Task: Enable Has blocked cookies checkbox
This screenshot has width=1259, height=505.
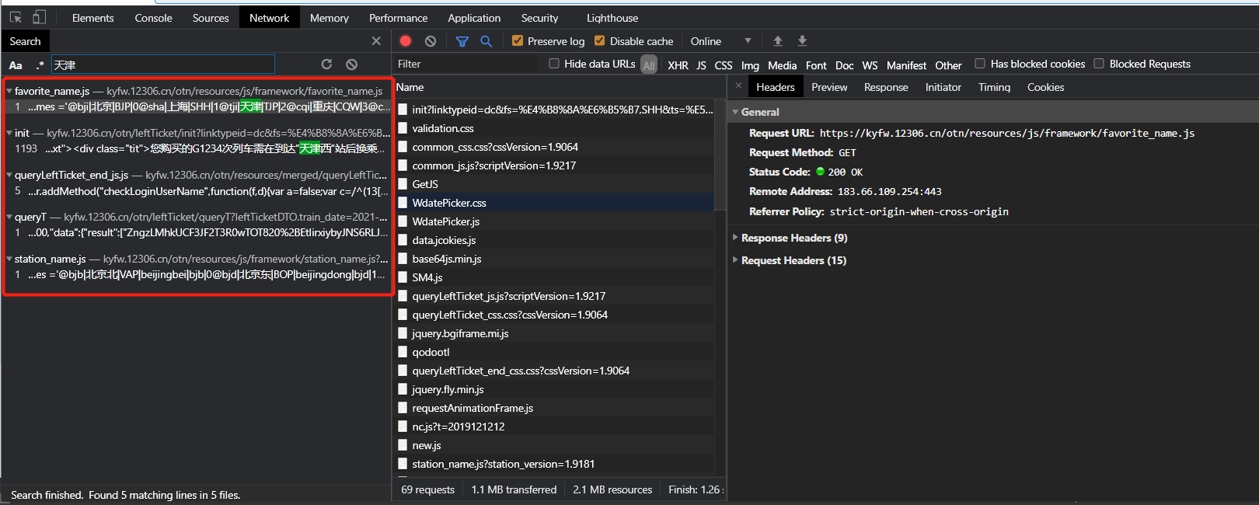Action: pos(980,64)
